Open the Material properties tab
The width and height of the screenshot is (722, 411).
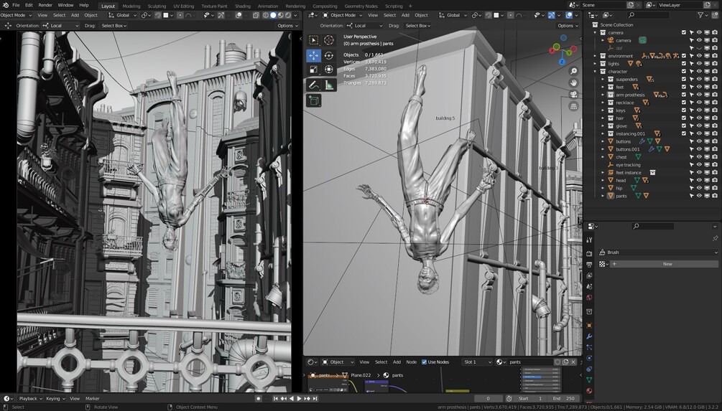[589, 391]
